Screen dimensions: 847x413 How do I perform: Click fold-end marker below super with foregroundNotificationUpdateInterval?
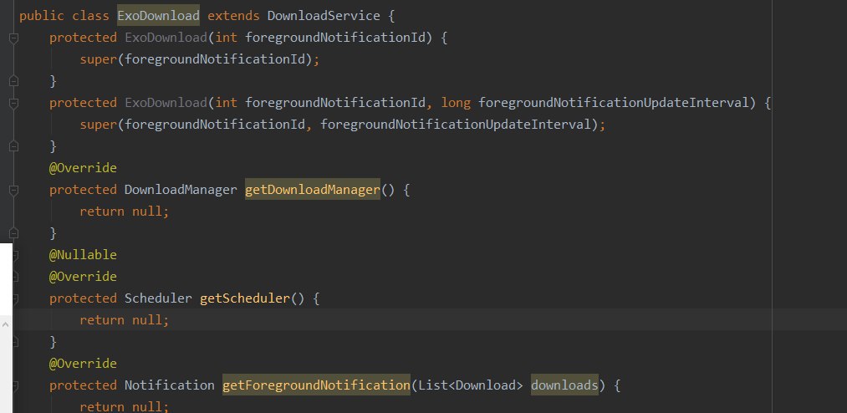[14, 146]
